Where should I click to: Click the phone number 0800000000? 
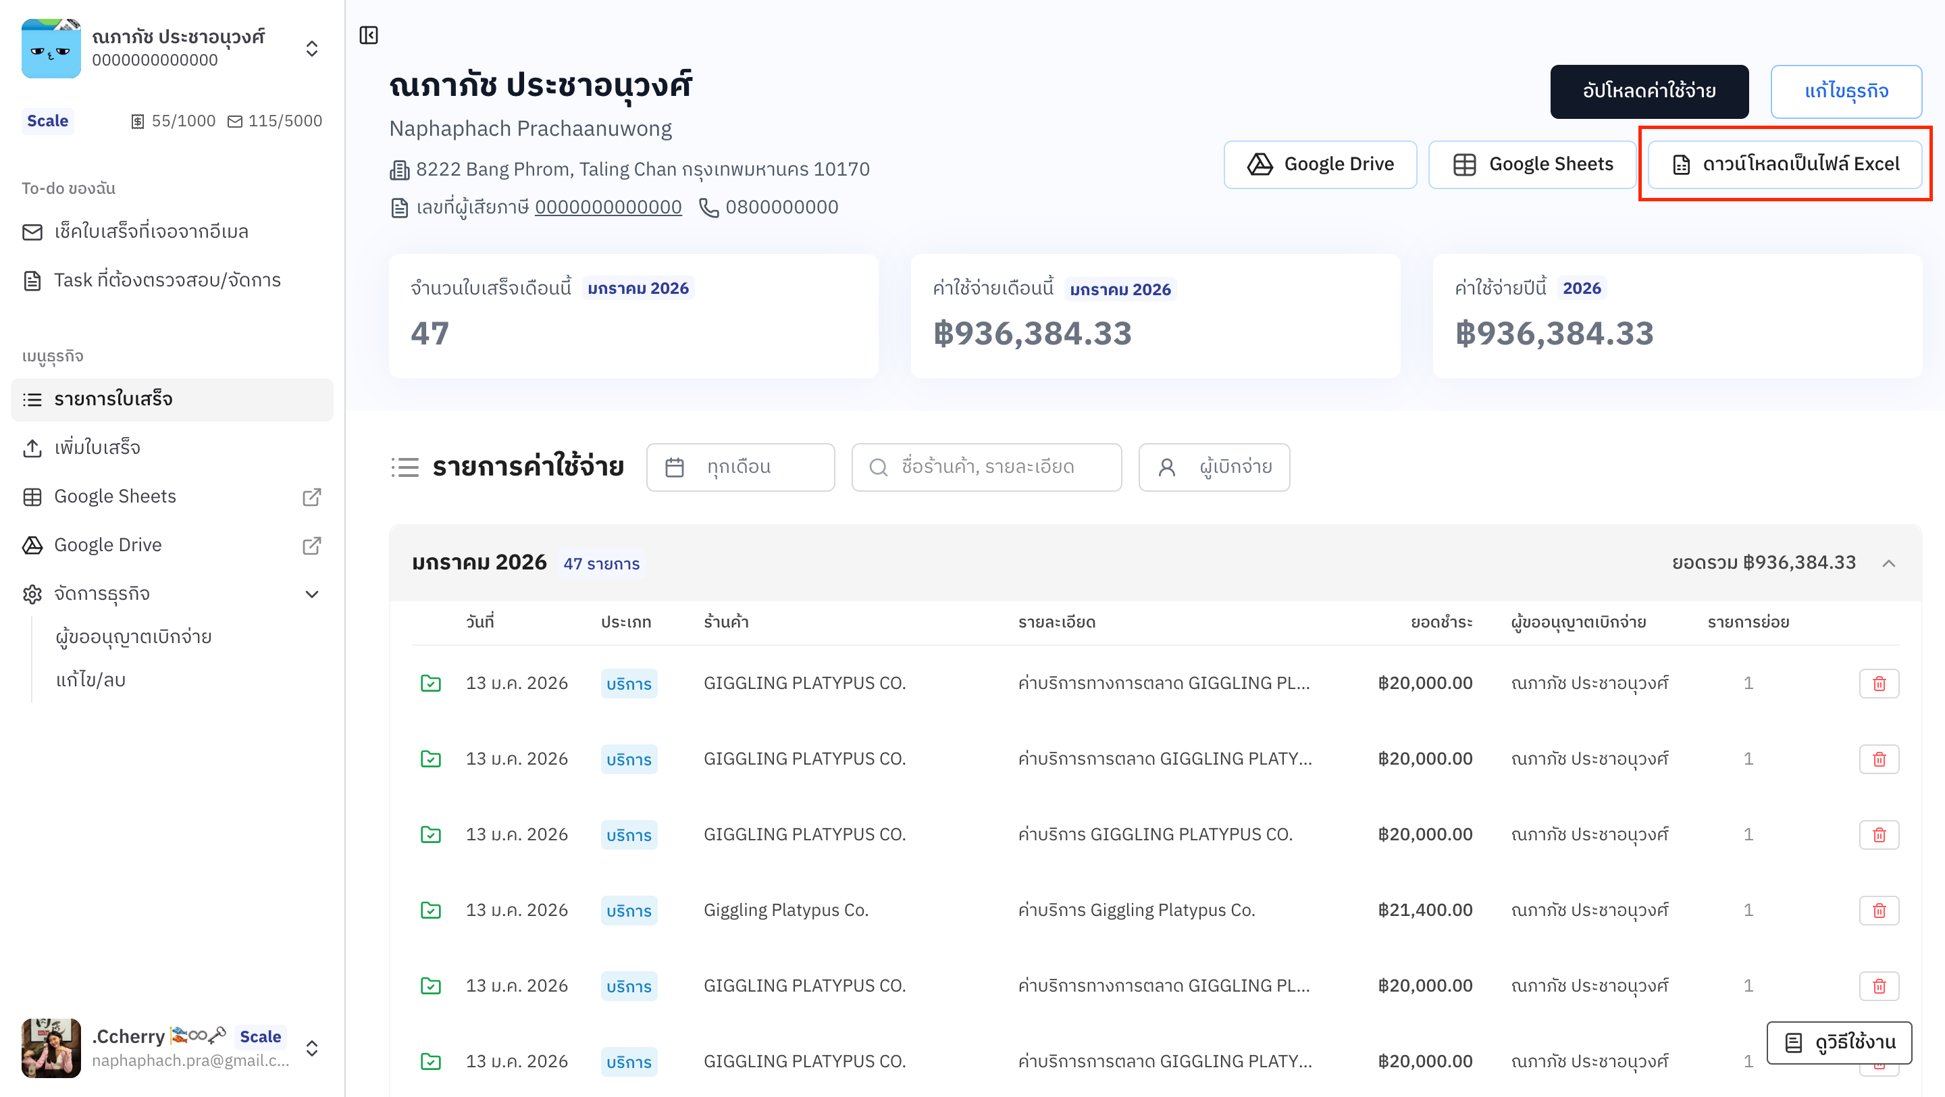[781, 207]
